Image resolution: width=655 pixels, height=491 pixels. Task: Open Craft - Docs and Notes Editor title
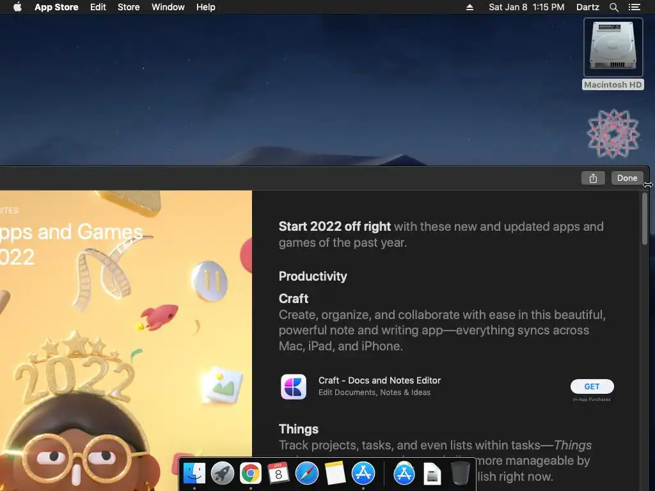379,380
